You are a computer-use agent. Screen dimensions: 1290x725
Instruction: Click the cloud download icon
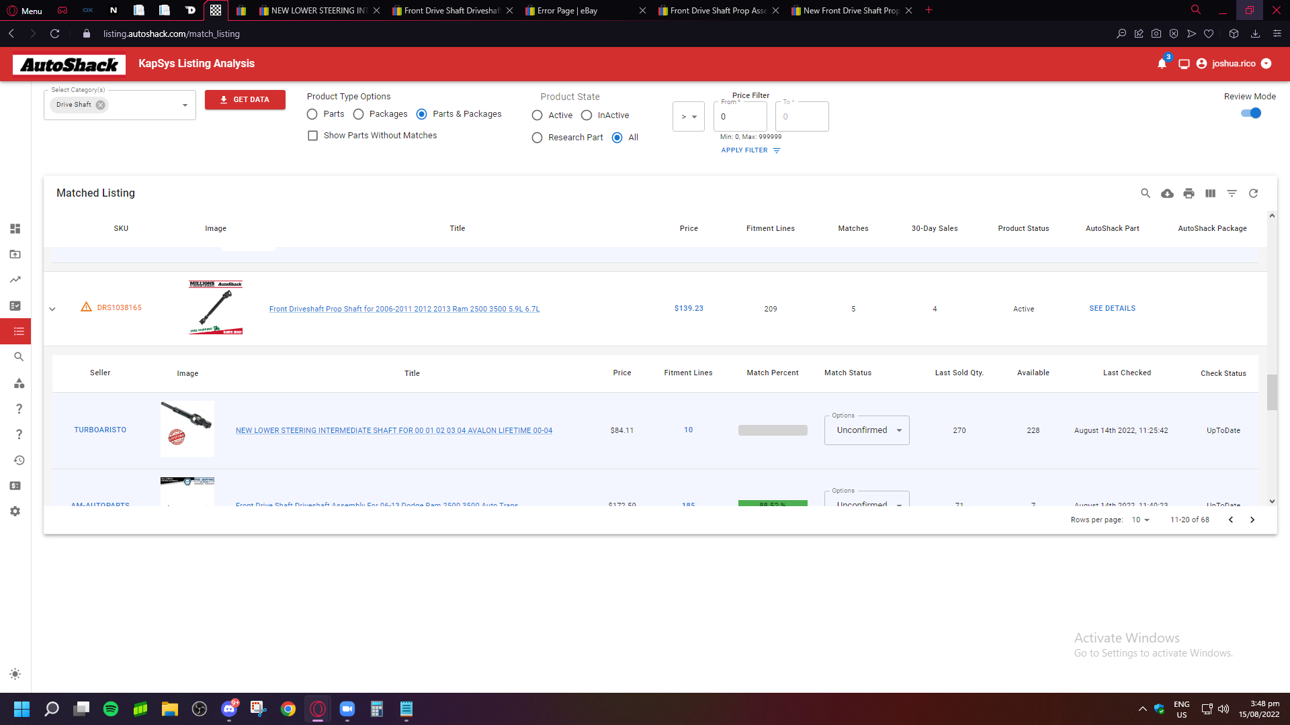(x=1167, y=193)
